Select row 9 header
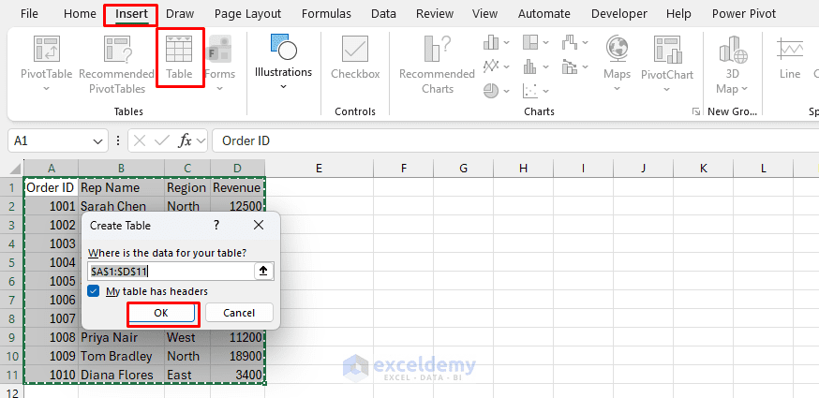 click(11, 337)
